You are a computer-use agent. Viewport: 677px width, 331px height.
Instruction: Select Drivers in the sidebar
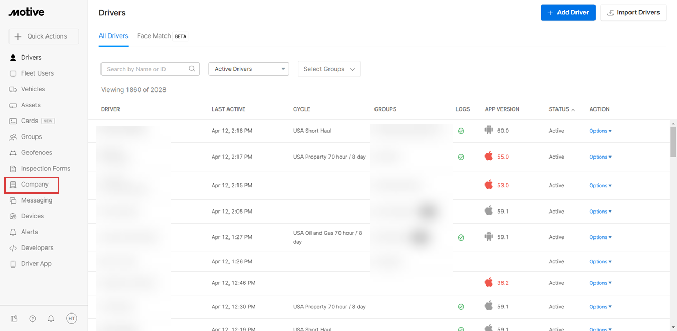click(x=31, y=58)
